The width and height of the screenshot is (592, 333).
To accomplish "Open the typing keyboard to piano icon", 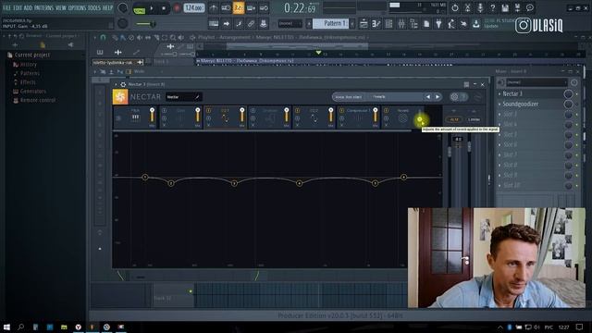I will pos(214,24).
